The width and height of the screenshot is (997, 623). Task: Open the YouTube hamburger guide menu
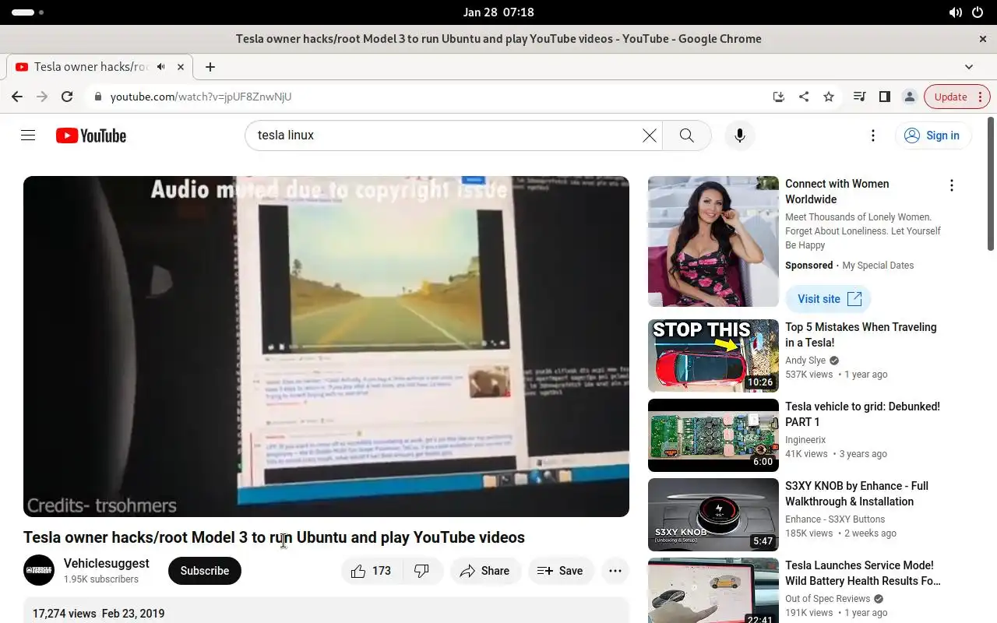28,136
